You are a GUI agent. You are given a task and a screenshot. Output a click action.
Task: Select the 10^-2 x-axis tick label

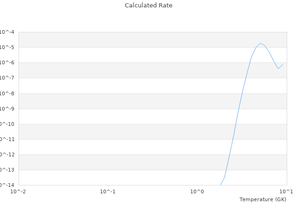pos(18,191)
